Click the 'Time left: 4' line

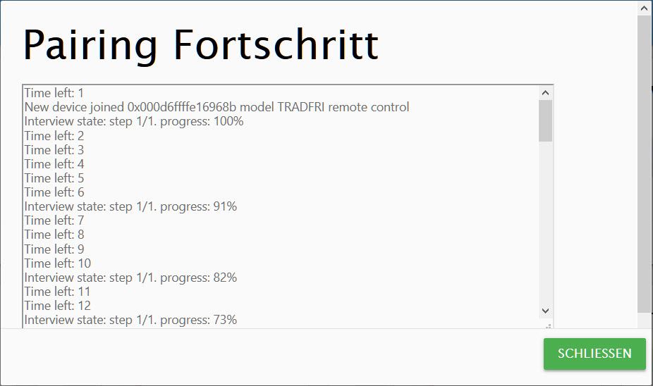(54, 164)
